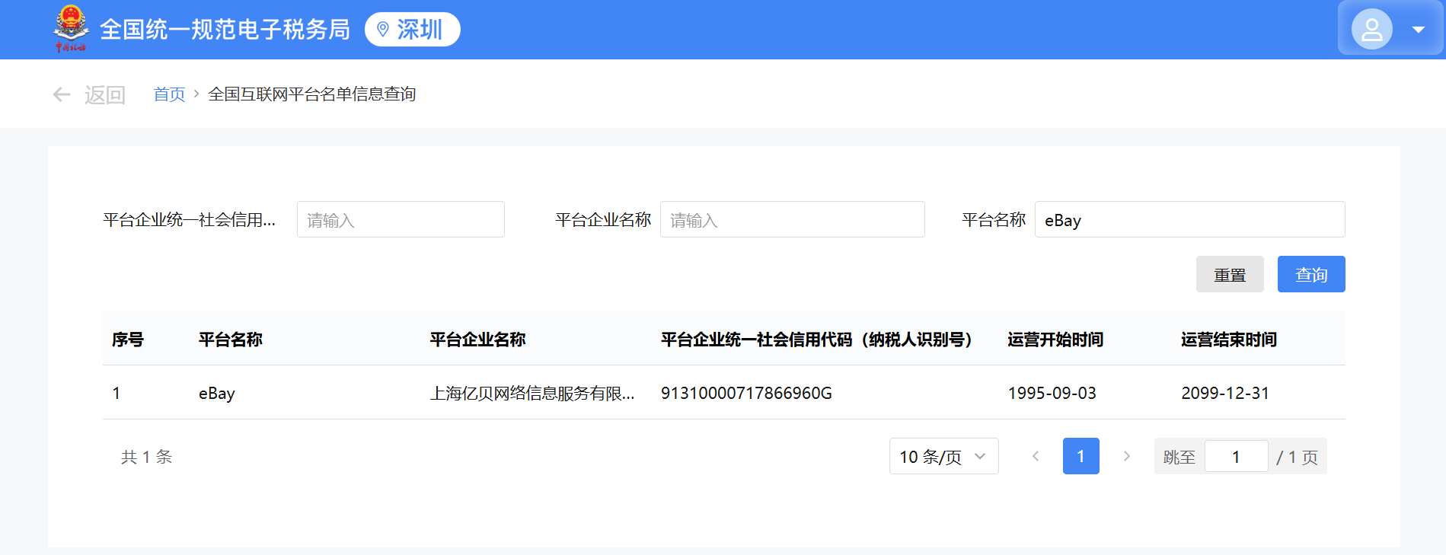Click the credit code 91310000717866960G
Screen dimensions: 1446x555
[x=746, y=393]
